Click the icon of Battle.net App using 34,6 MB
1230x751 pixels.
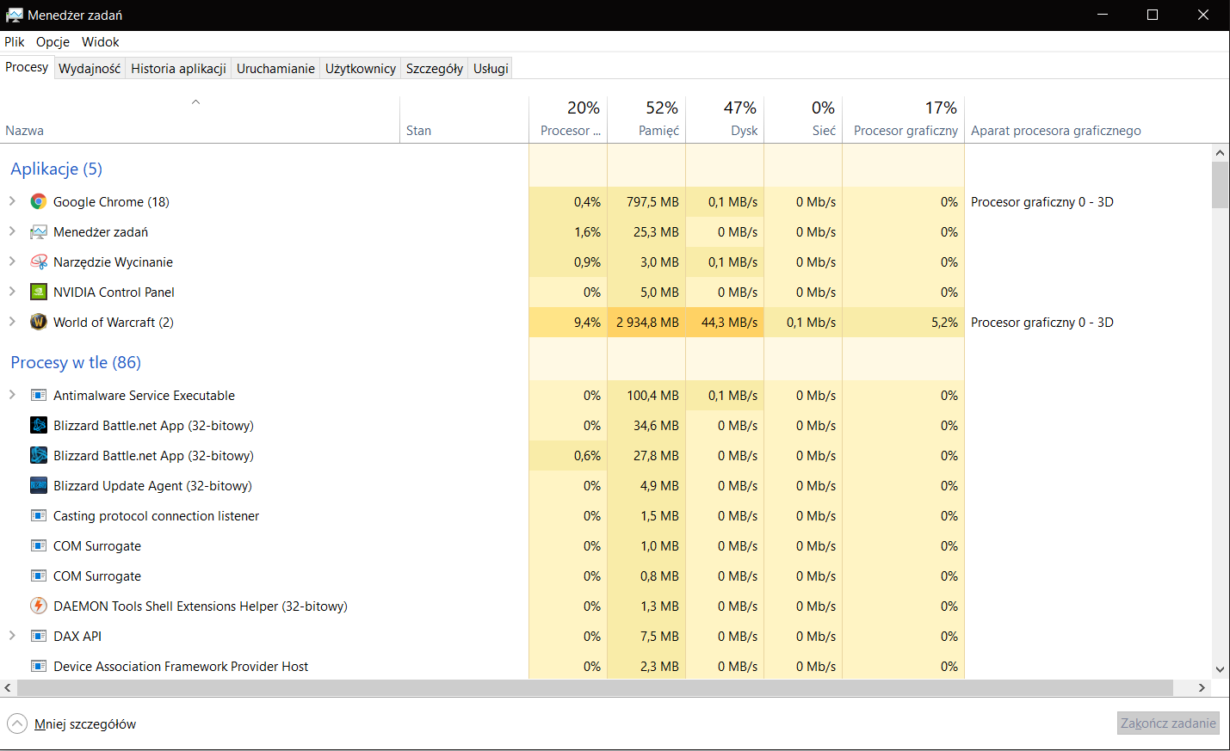pos(38,425)
